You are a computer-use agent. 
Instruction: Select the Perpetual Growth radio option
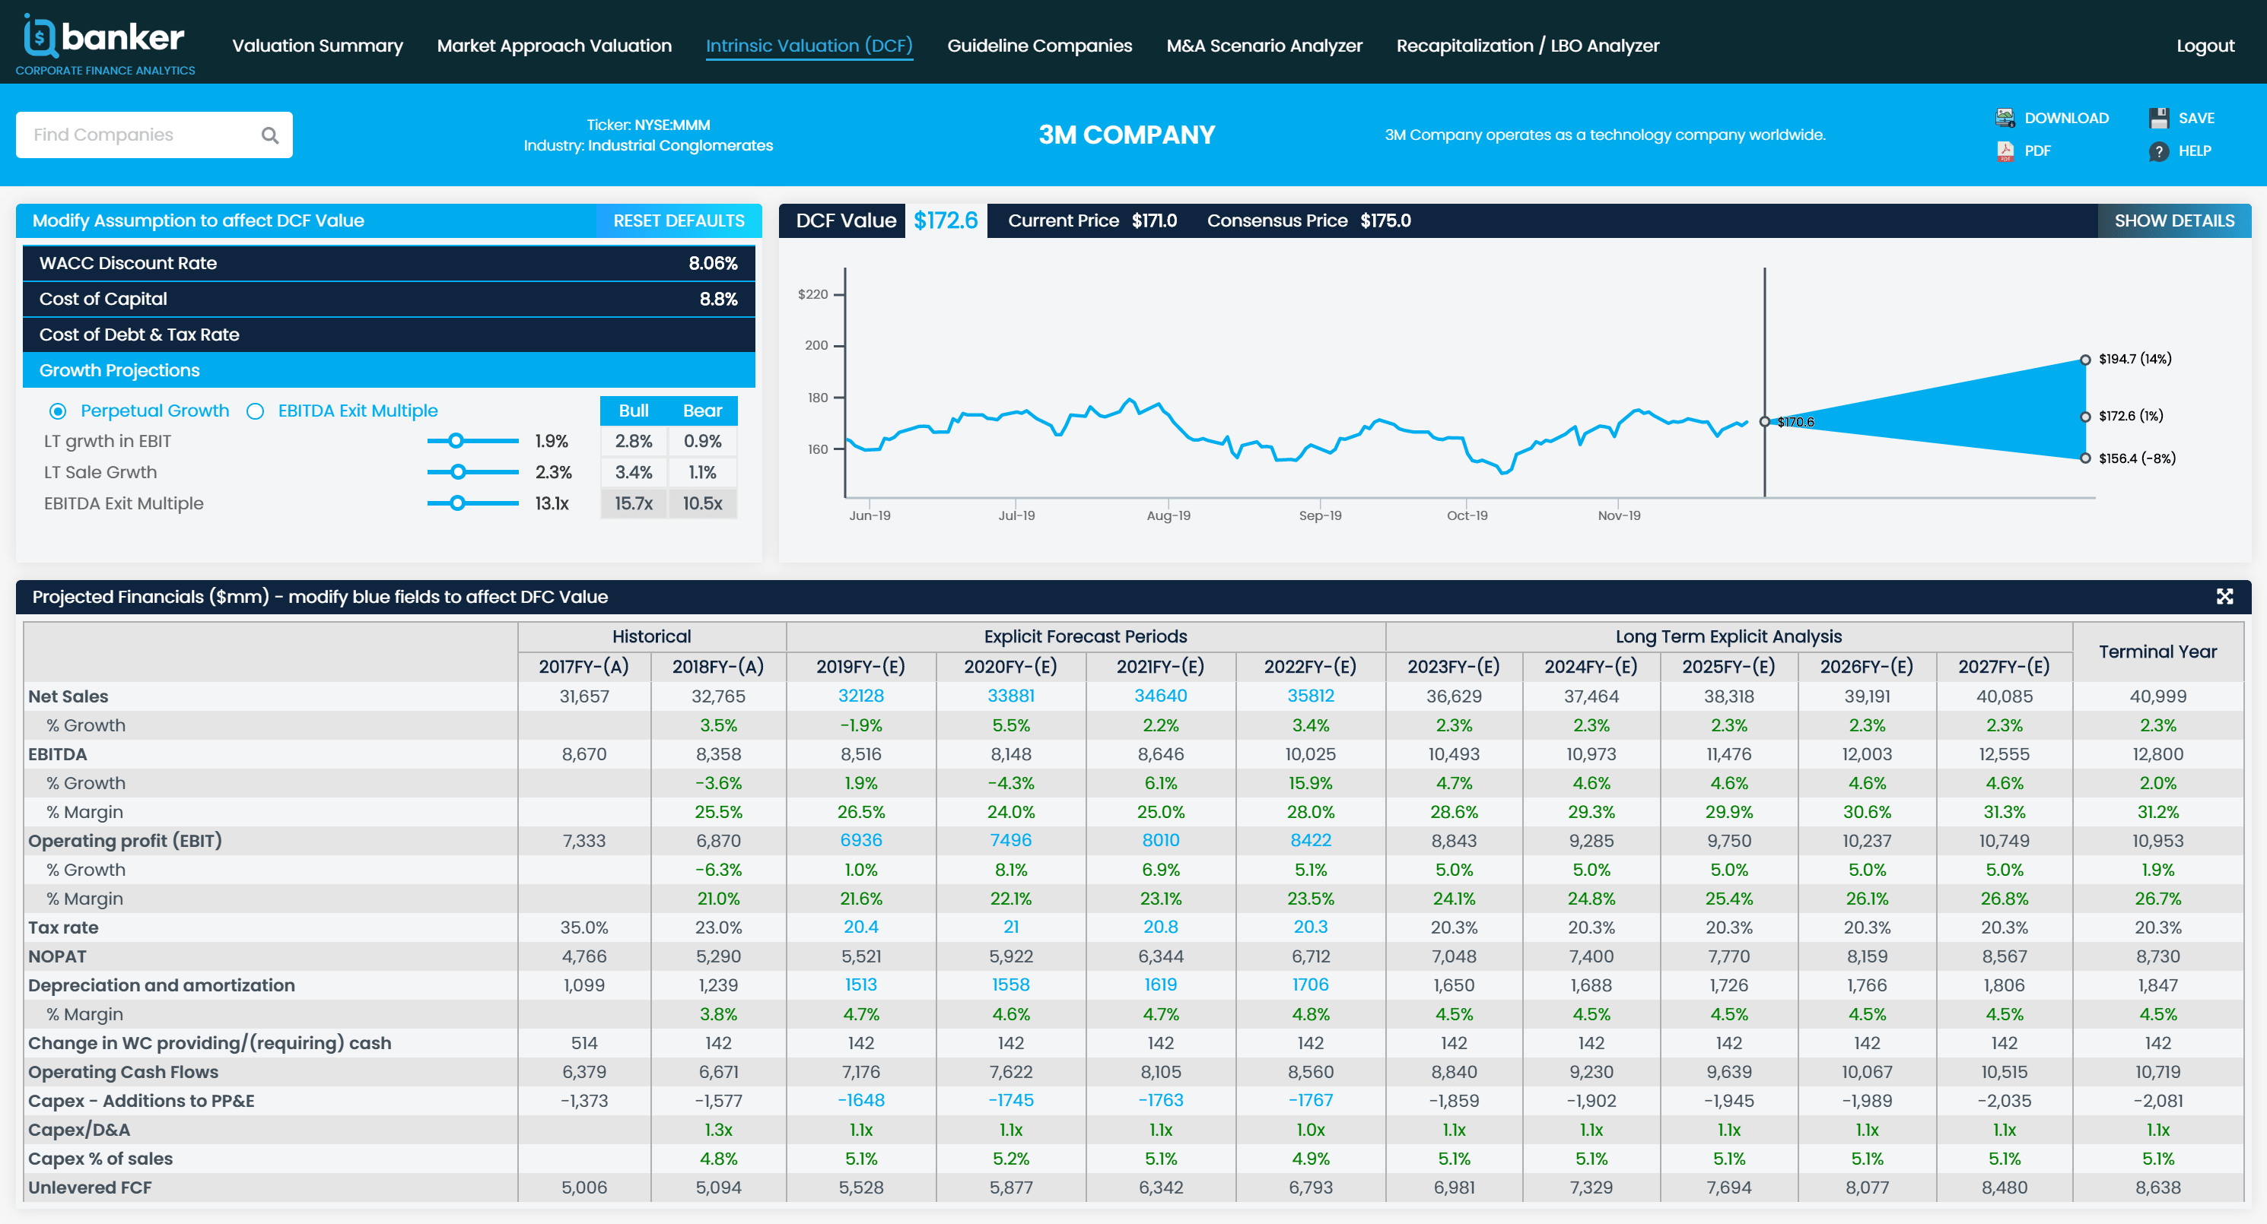tap(58, 411)
